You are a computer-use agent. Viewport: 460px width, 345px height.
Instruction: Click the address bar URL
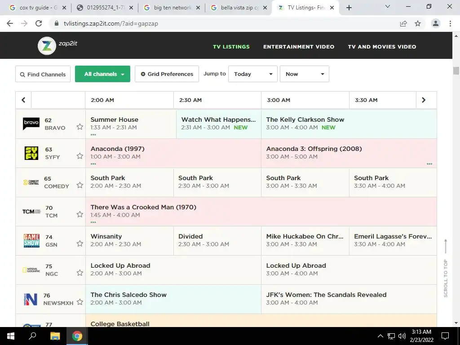(111, 23)
